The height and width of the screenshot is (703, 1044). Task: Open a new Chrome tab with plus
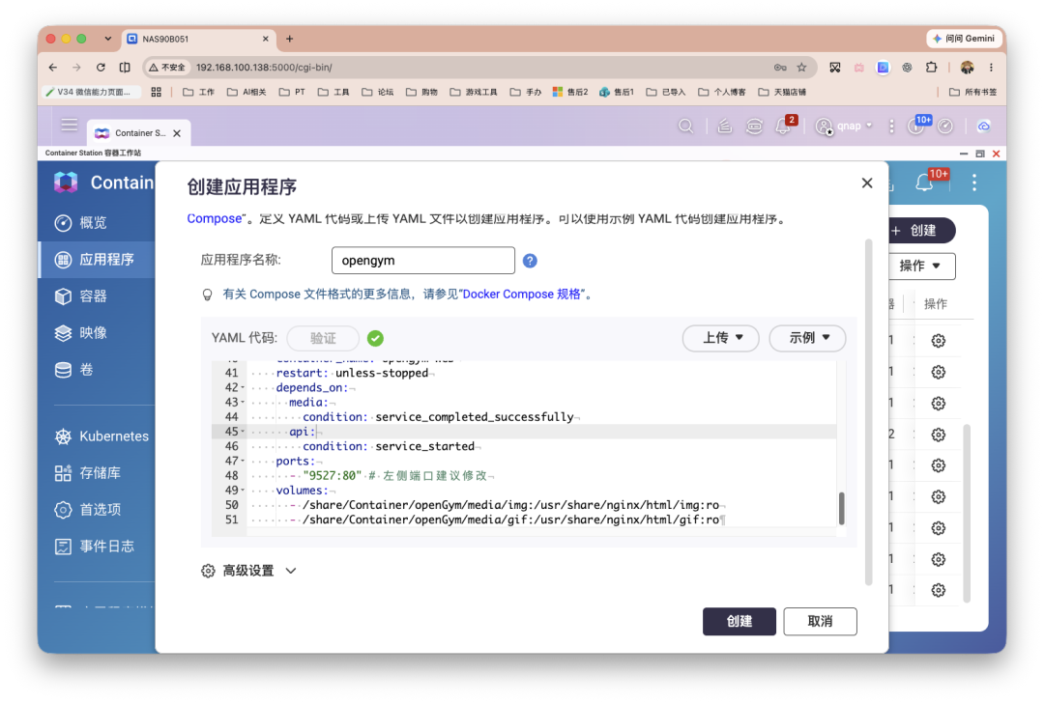click(290, 39)
